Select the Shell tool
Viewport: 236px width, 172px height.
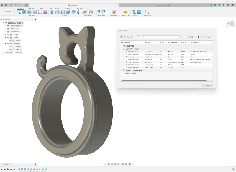pos(63,12)
